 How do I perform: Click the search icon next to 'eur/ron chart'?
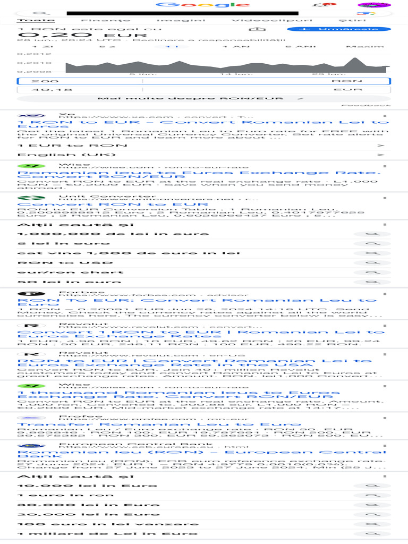[x=372, y=273]
